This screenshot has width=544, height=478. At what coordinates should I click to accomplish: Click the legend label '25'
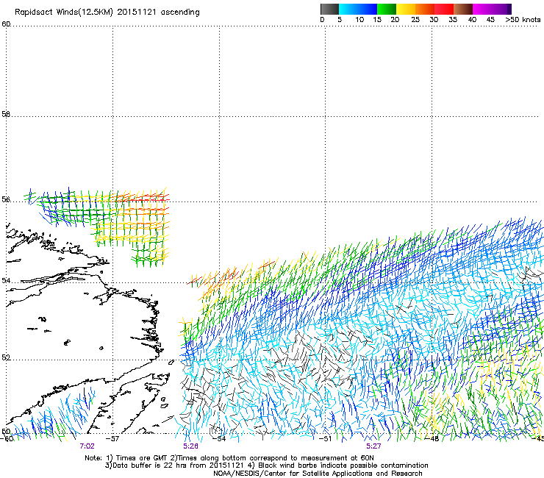point(415,20)
